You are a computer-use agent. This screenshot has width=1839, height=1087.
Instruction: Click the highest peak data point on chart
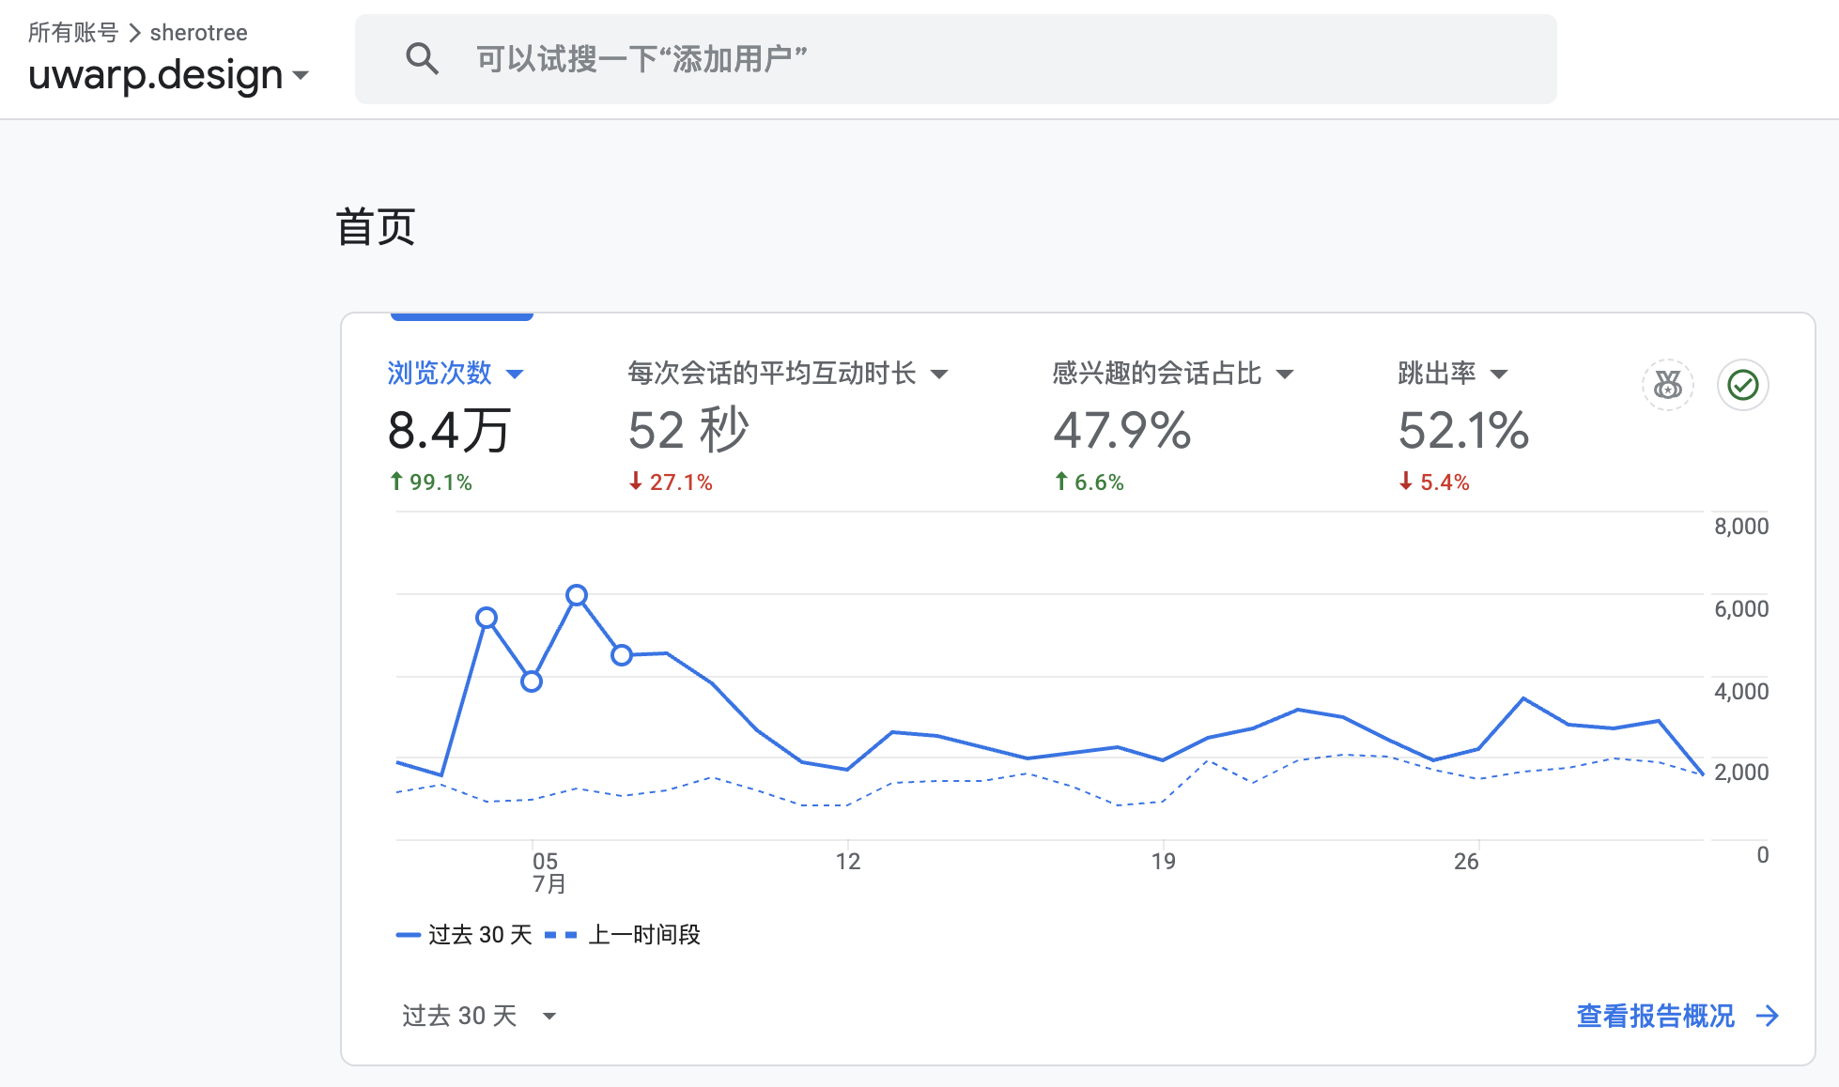[577, 595]
